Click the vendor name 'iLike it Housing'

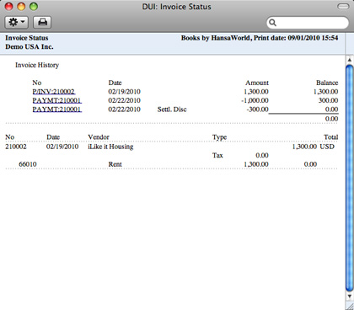(110, 147)
